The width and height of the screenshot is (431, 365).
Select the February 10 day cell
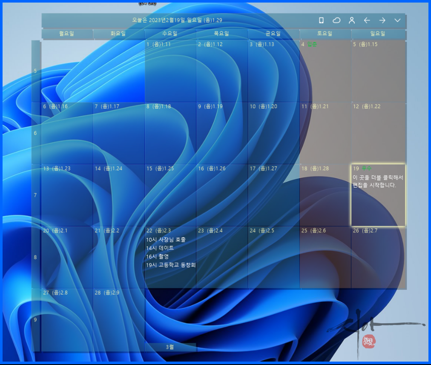(x=274, y=133)
